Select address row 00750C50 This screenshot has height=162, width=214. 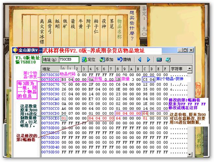[50, 75]
